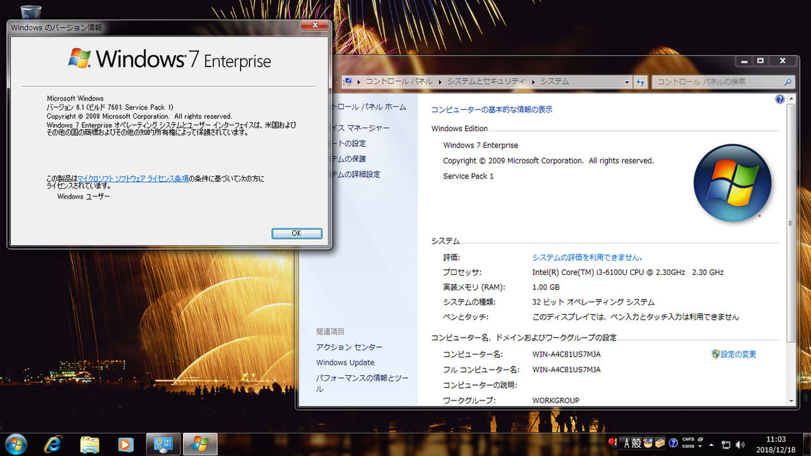Open マイクロソフト ソフトウェア ライセンス条項 link
Image resolution: width=811 pixels, height=456 pixels.
coord(133,179)
